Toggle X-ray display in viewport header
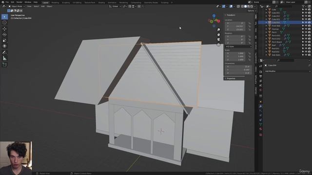The image size is (312, 175). pos(238,6)
